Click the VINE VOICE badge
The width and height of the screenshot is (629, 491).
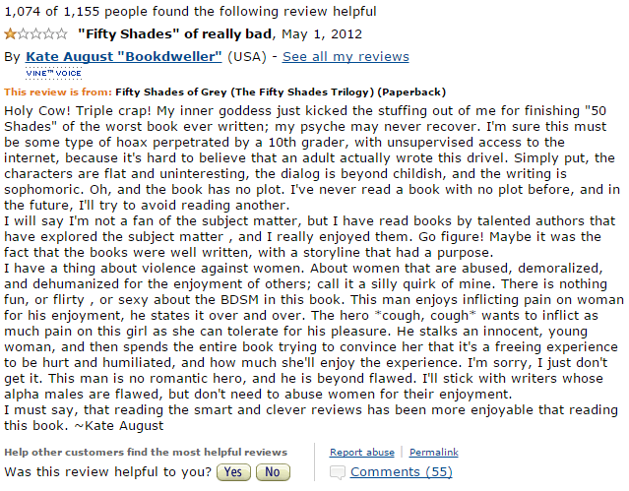pos(53,73)
